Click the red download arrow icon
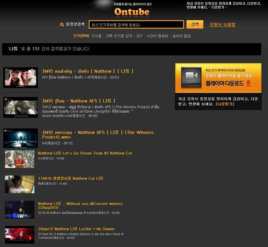The height and width of the screenshot is (247, 268). 249,84
